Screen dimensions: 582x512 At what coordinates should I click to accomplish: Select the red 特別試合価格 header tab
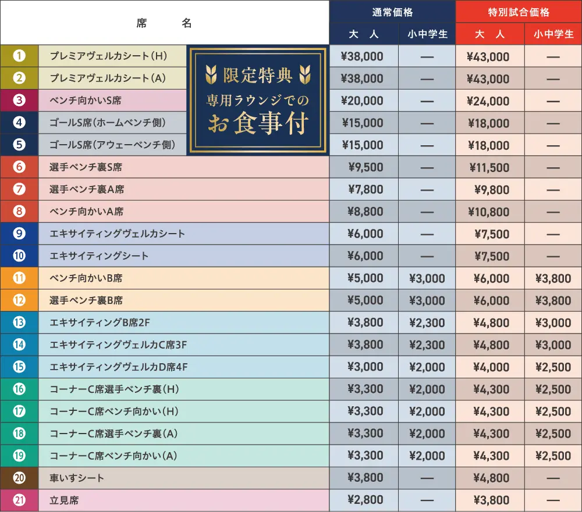[x=518, y=12]
